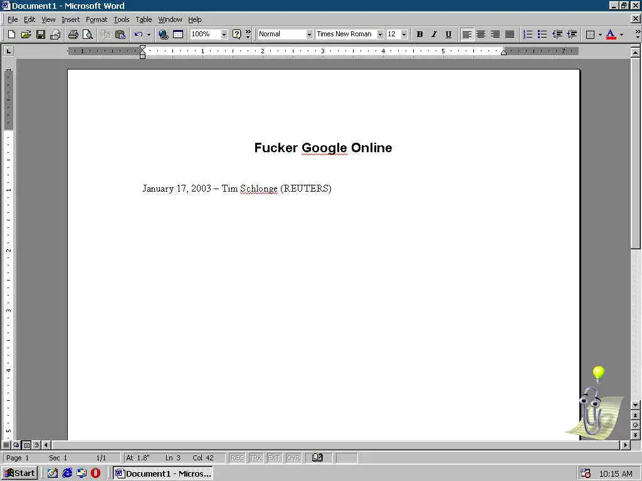Expand more Formatting toolbar buttons chevron
Screen dimensions: 642x481
638,34
